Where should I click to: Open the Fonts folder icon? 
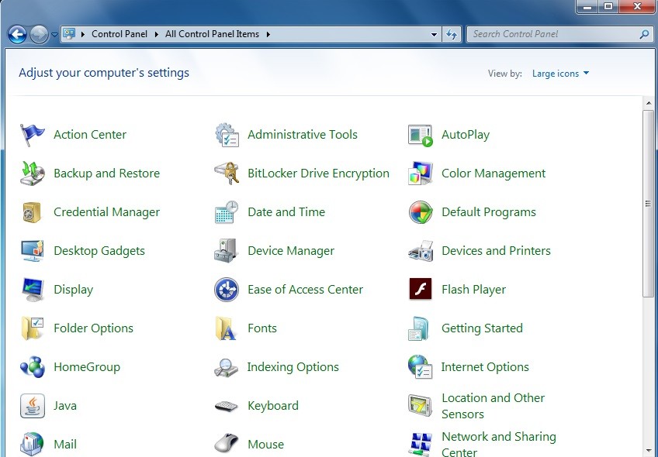(226, 328)
